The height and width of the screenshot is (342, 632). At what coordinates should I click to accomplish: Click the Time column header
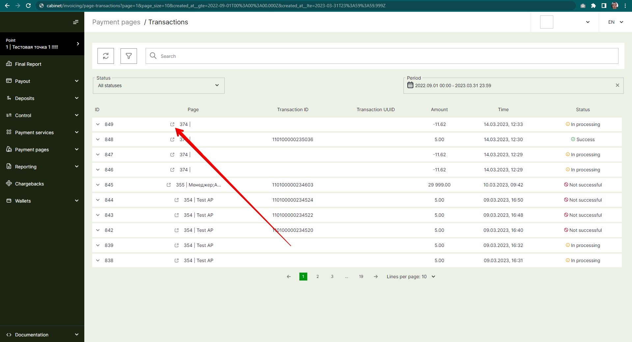click(503, 110)
